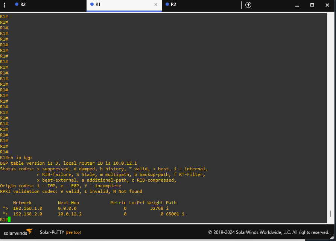This screenshot has height=241, width=336.
Task: Add a new session tab with plus icon
Action: (x=248, y=5)
